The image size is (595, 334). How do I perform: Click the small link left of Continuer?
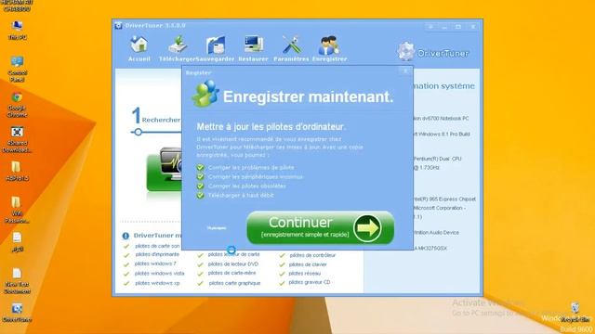click(217, 228)
